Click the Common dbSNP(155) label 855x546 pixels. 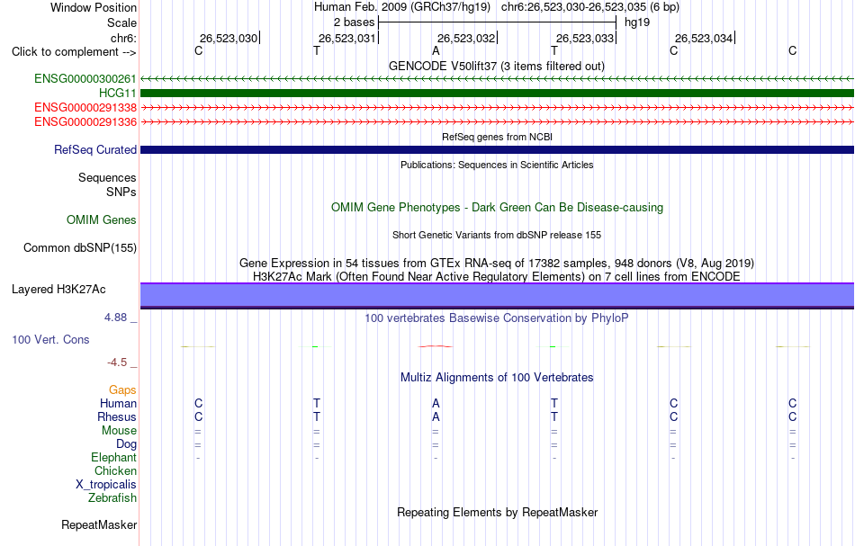(79, 248)
